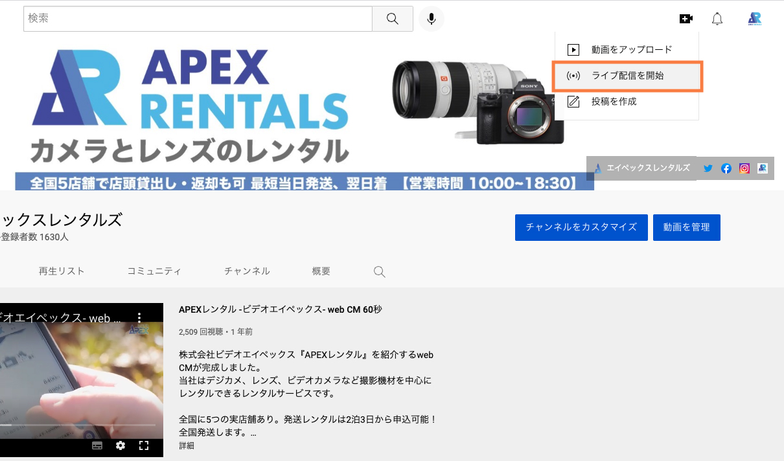The height and width of the screenshot is (461, 784).
Task: Switch to the コミュニティ tab
Action: tap(154, 271)
